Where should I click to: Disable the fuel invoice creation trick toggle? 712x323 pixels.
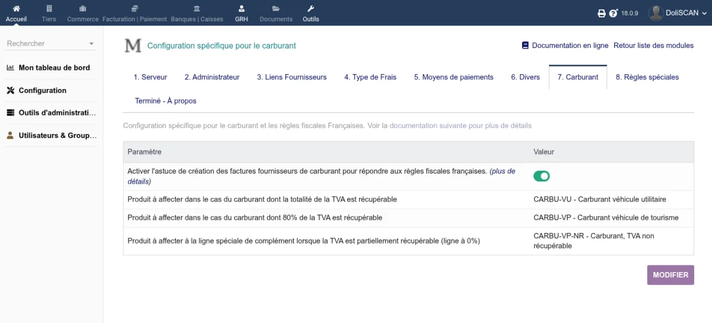click(542, 176)
